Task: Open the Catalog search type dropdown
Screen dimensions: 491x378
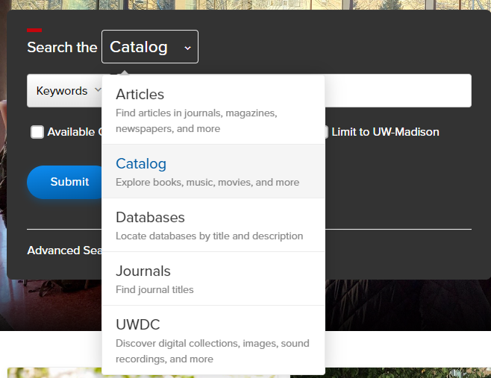Action: (150, 47)
